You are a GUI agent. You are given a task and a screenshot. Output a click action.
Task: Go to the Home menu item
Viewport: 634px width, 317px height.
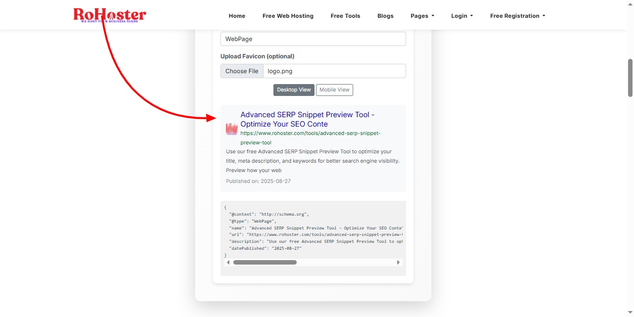237,16
